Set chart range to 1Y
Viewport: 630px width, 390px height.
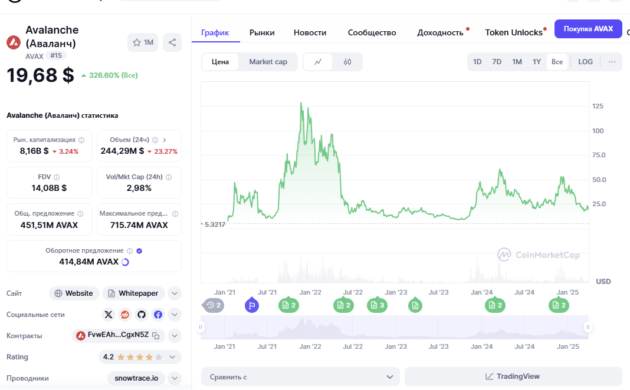537,62
